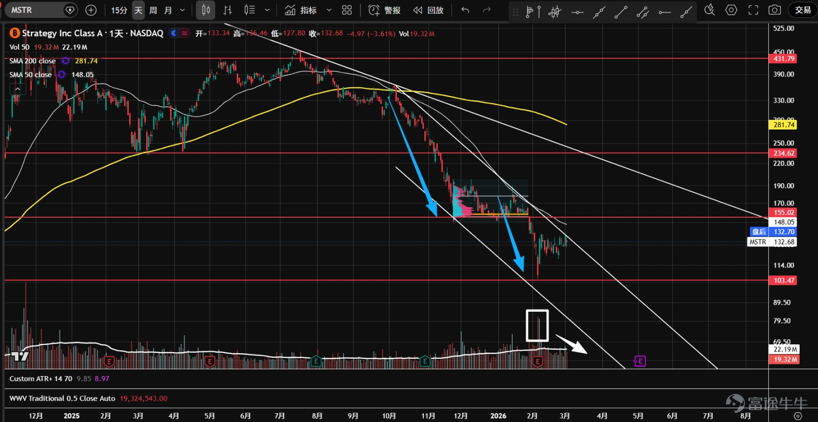Click the pink approximately-equal icon in the legend

[185, 33]
